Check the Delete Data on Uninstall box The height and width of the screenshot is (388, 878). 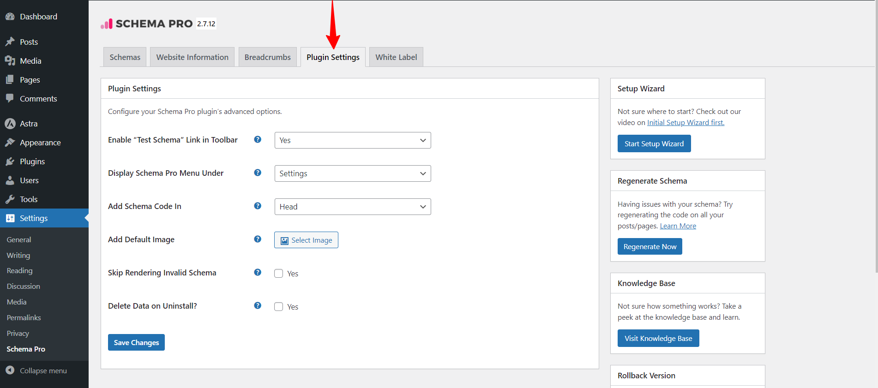pos(279,307)
